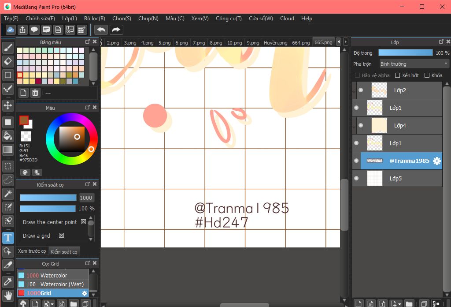The height and width of the screenshot is (307, 451).
Task: Close the Bảng màu panel
Action: click(95, 42)
